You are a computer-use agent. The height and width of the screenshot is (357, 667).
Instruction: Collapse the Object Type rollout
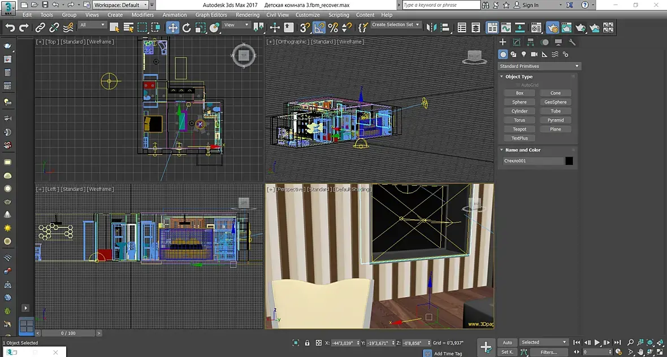[x=518, y=77]
